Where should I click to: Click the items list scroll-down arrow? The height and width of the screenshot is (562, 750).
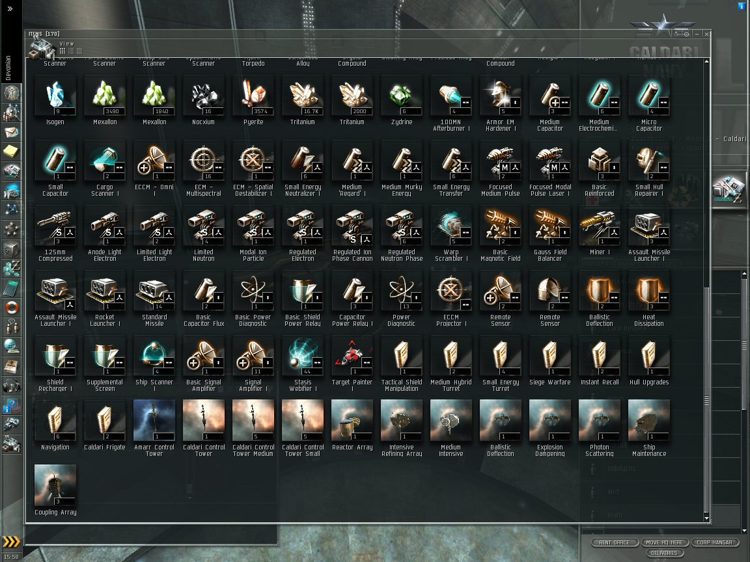point(706,518)
